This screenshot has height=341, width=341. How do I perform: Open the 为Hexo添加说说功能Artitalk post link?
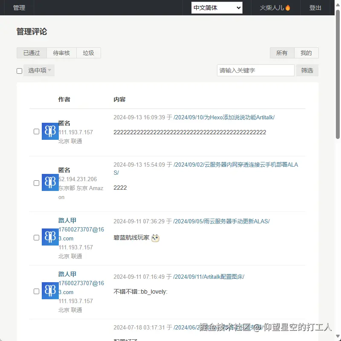click(224, 118)
